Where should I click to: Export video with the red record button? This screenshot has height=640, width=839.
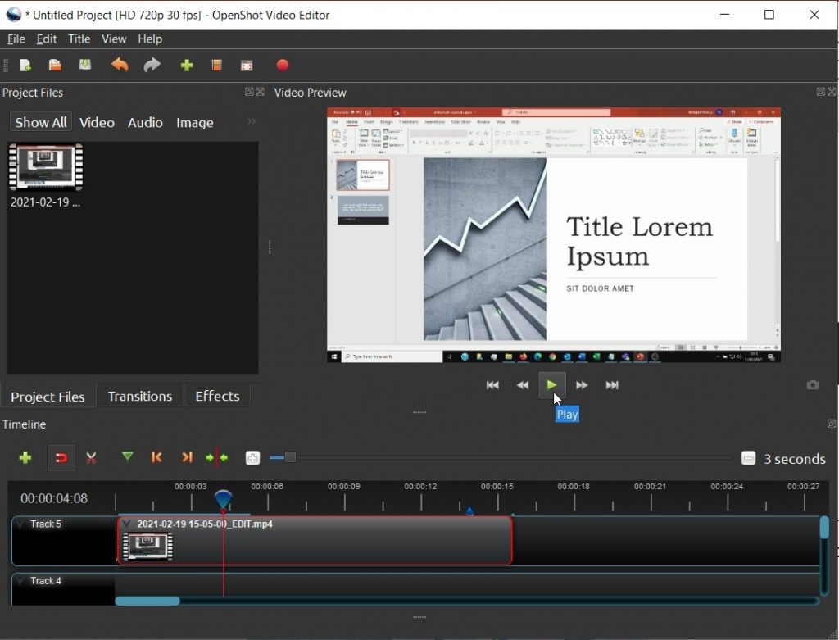(x=283, y=66)
